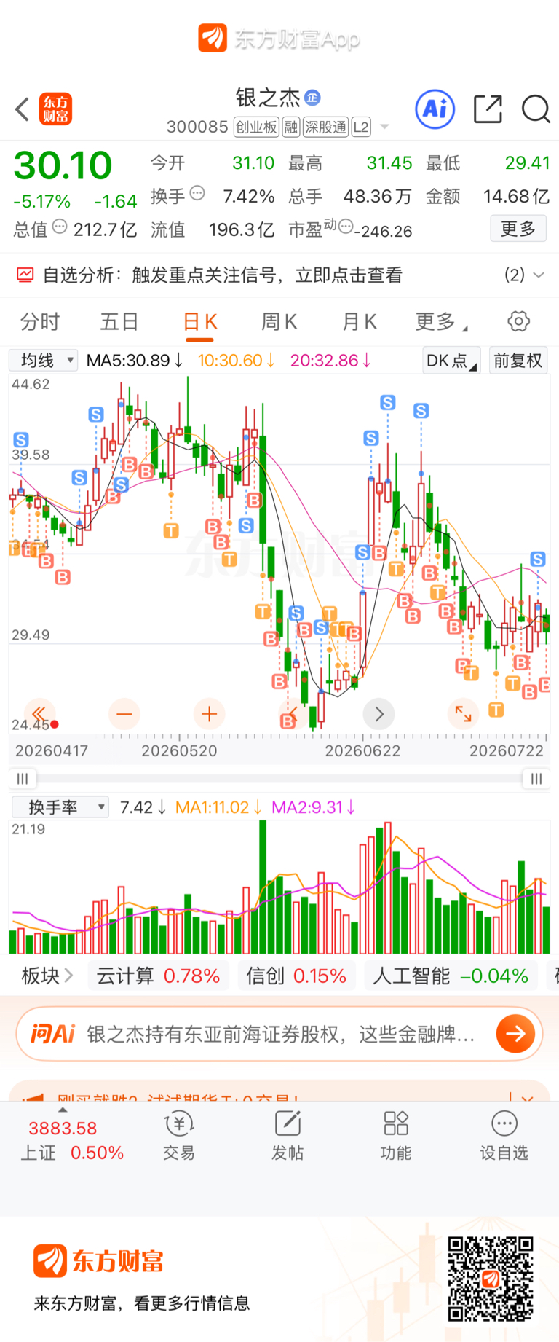Tap pink 20:32.86 MA20 value in legend
Viewport: 559px width, 1342px height.
click(330, 360)
